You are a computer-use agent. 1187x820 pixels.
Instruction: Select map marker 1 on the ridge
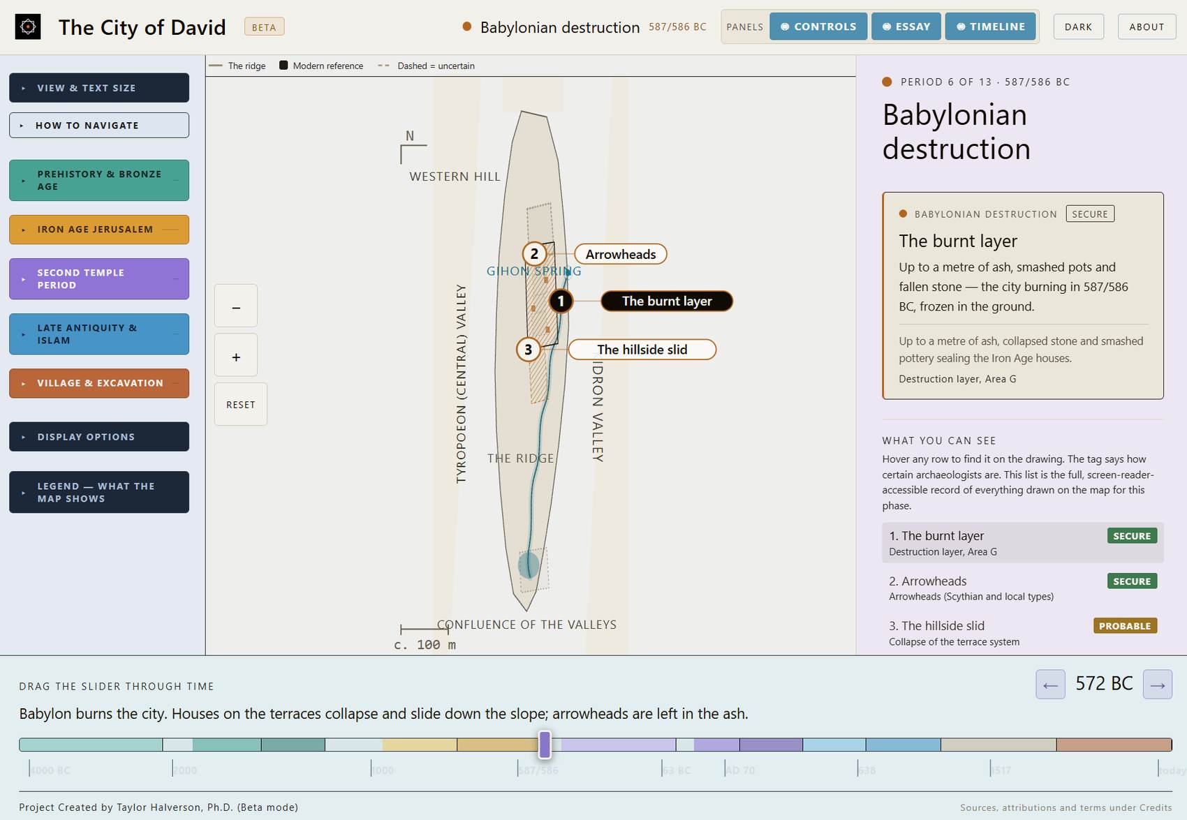pyautogui.click(x=561, y=301)
